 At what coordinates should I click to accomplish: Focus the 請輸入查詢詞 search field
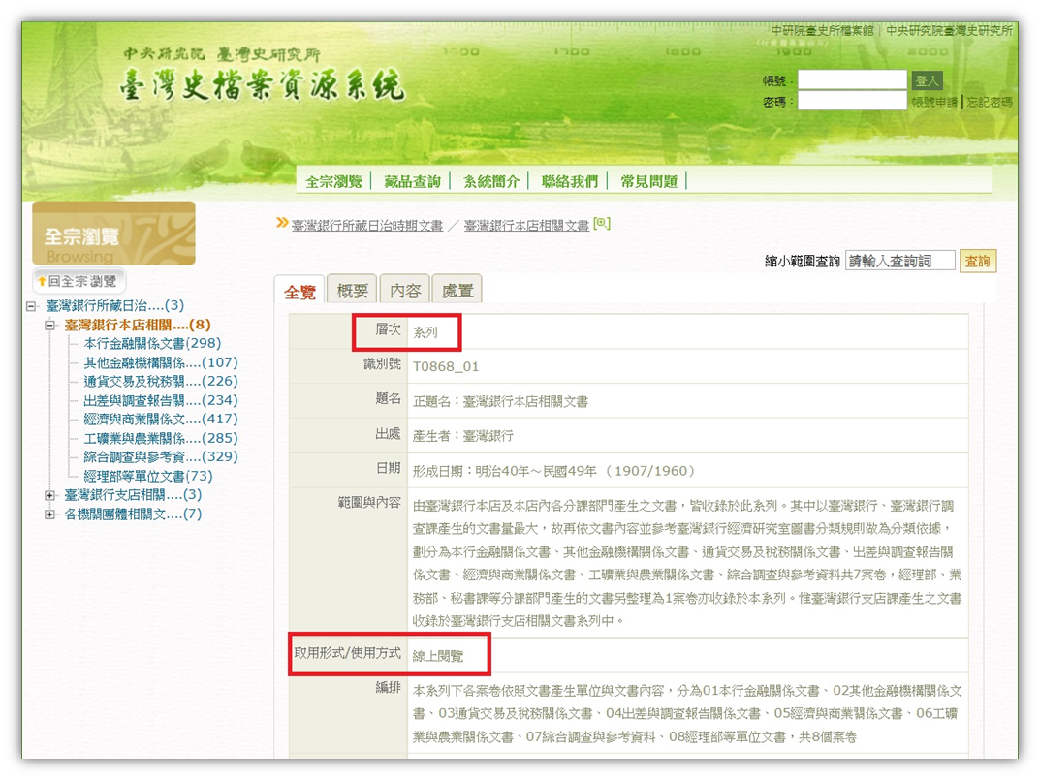(x=900, y=261)
